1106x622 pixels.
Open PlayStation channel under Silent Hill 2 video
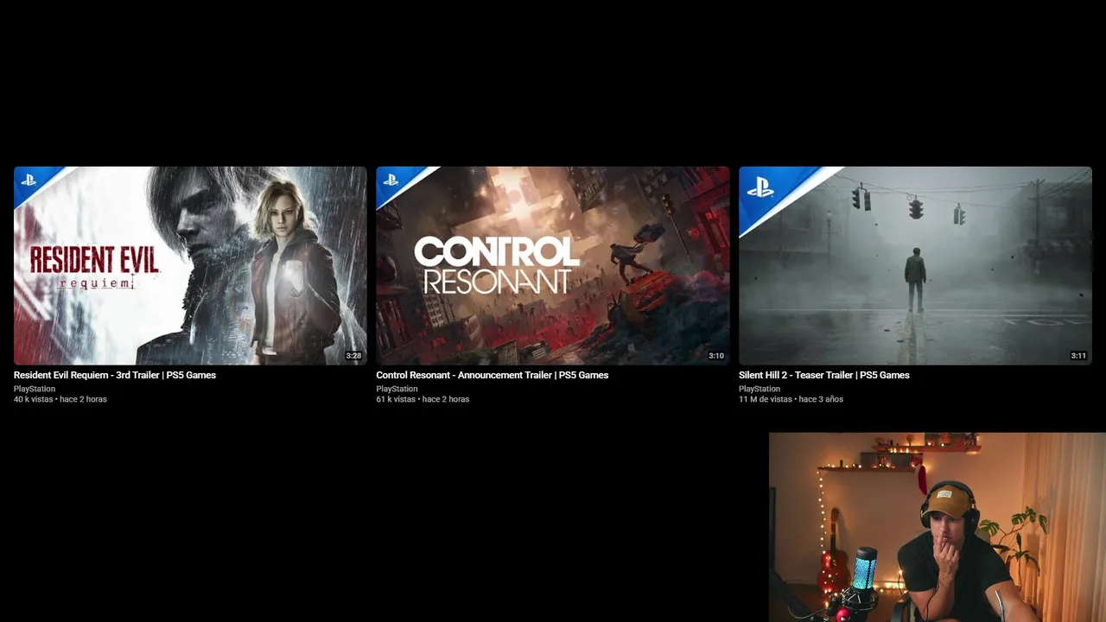[x=760, y=389]
